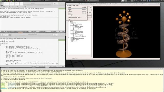Enable Visual Mappings checkbox
The image size is (164, 92).
tap(74, 35)
